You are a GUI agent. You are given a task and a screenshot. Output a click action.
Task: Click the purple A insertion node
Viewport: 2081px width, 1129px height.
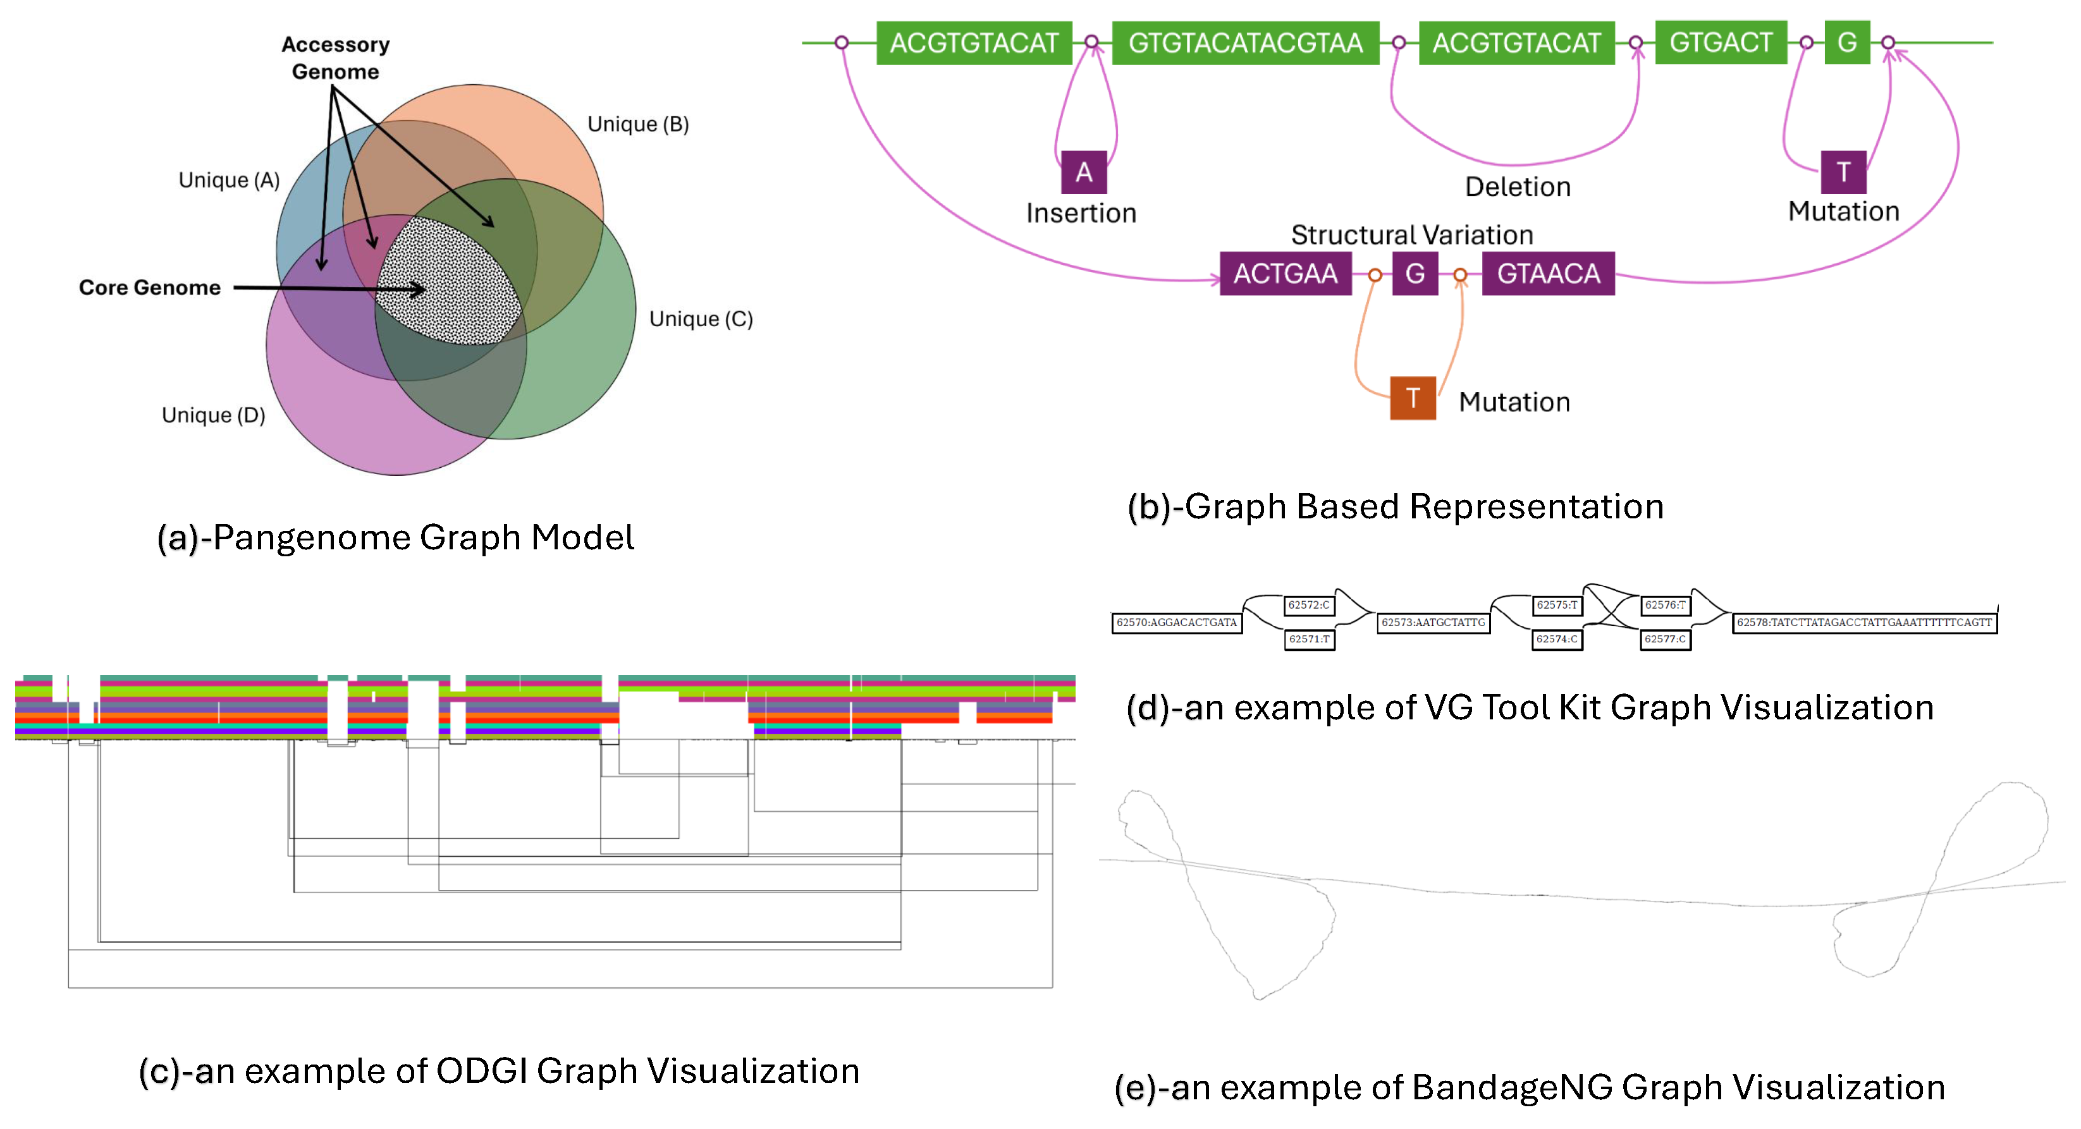coord(1083,172)
